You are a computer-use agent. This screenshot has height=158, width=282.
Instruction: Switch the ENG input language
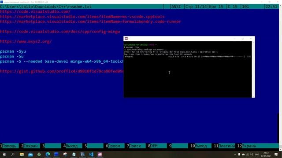pyautogui.click(x=256, y=154)
